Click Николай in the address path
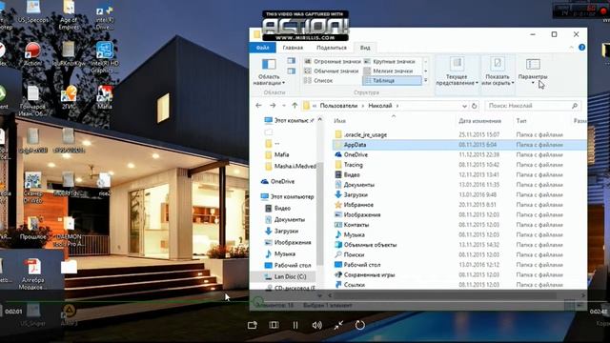 point(380,106)
